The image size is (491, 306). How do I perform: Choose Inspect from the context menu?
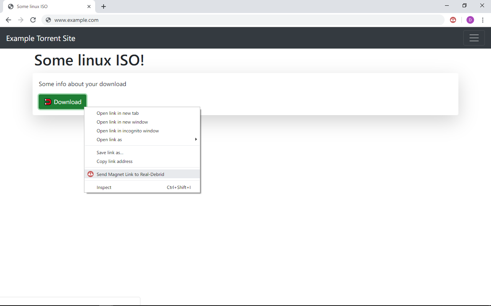[x=104, y=187]
